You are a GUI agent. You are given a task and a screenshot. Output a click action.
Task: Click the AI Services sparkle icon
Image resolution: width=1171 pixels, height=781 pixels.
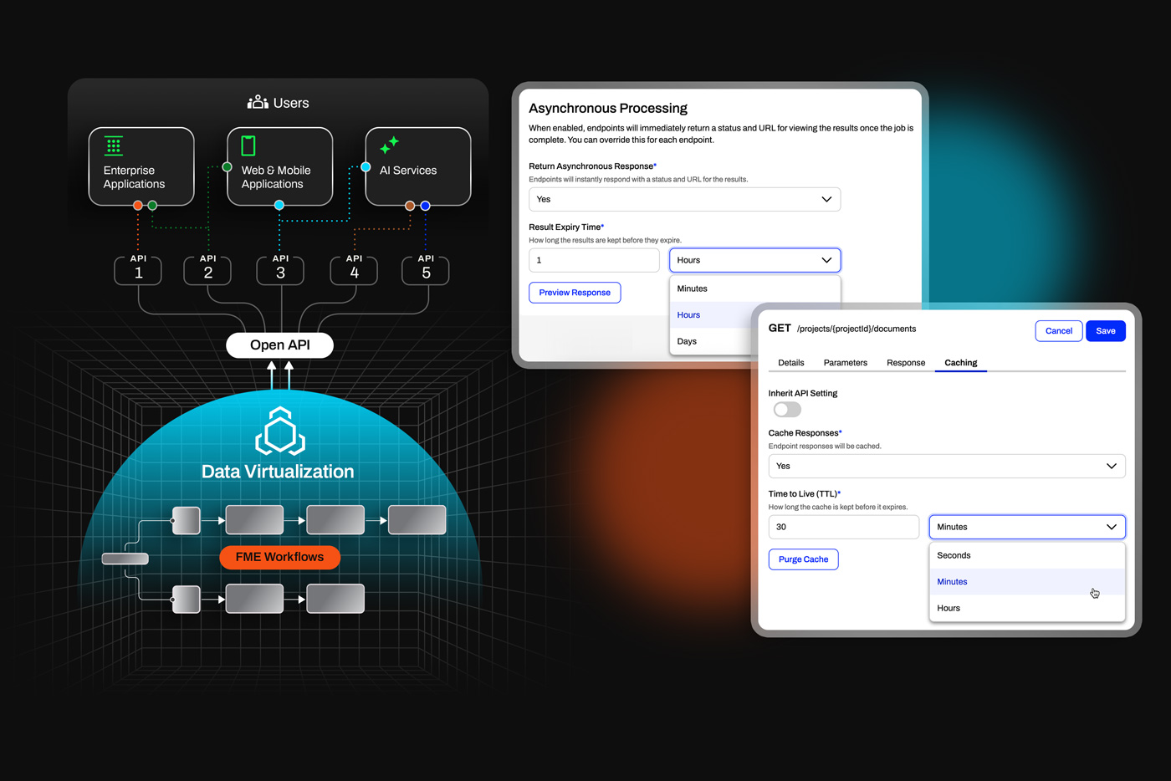(x=389, y=145)
